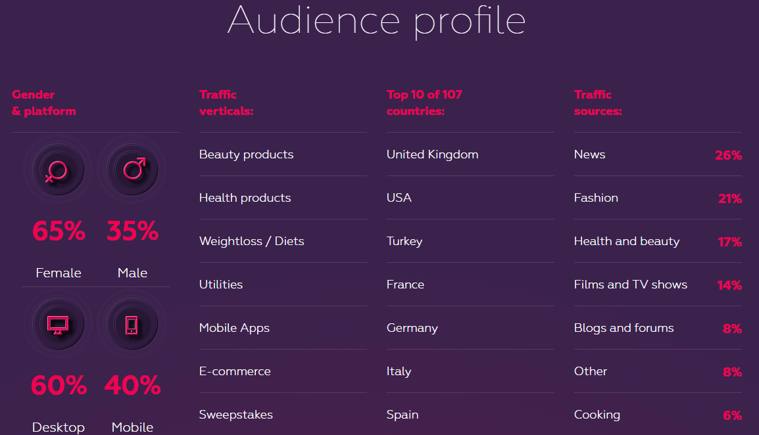Click the Top 10 of 107 countries heading
759x435 pixels.
[x=424, y=103]
